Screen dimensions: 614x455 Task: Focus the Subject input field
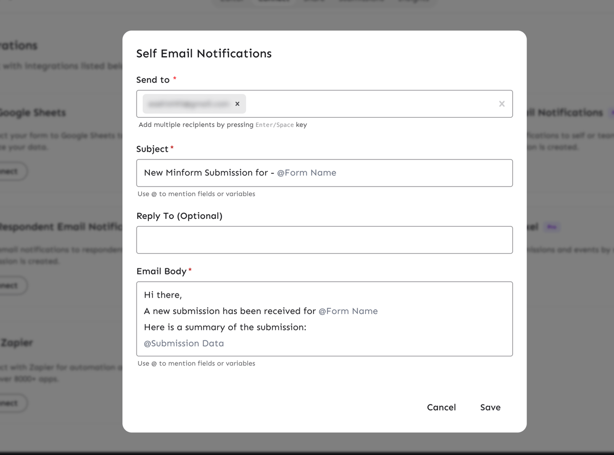(x=324, y=173)
